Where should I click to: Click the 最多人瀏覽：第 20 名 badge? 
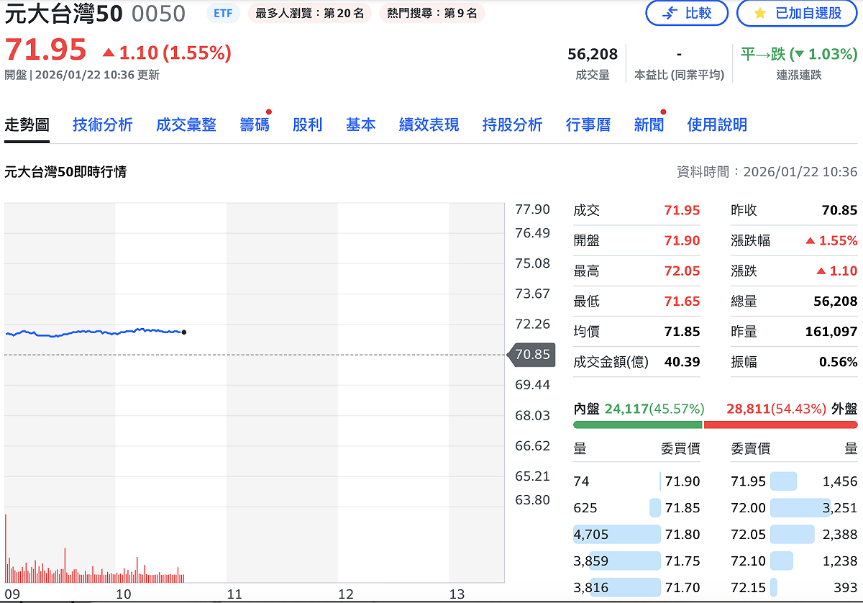310,13
